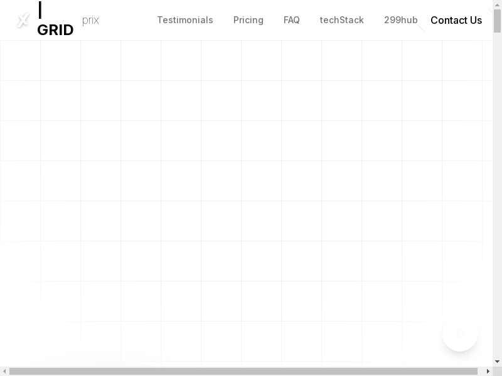The image size is (502, 376).
Task: Go to the Testimonials section
Action: (185, 20)
